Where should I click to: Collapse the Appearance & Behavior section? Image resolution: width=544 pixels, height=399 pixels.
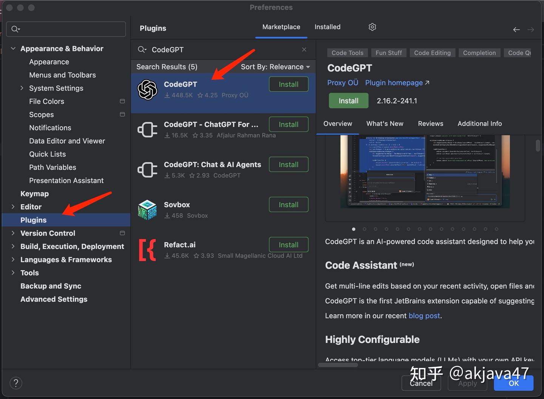[x=13, y=48]
